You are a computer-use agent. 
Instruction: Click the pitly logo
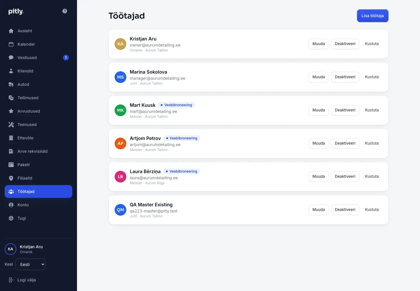[x=16, y=11]
